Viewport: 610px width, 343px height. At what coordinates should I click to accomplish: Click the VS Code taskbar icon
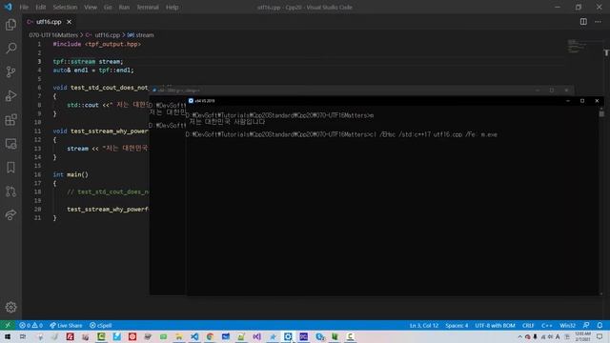[194, 336]
